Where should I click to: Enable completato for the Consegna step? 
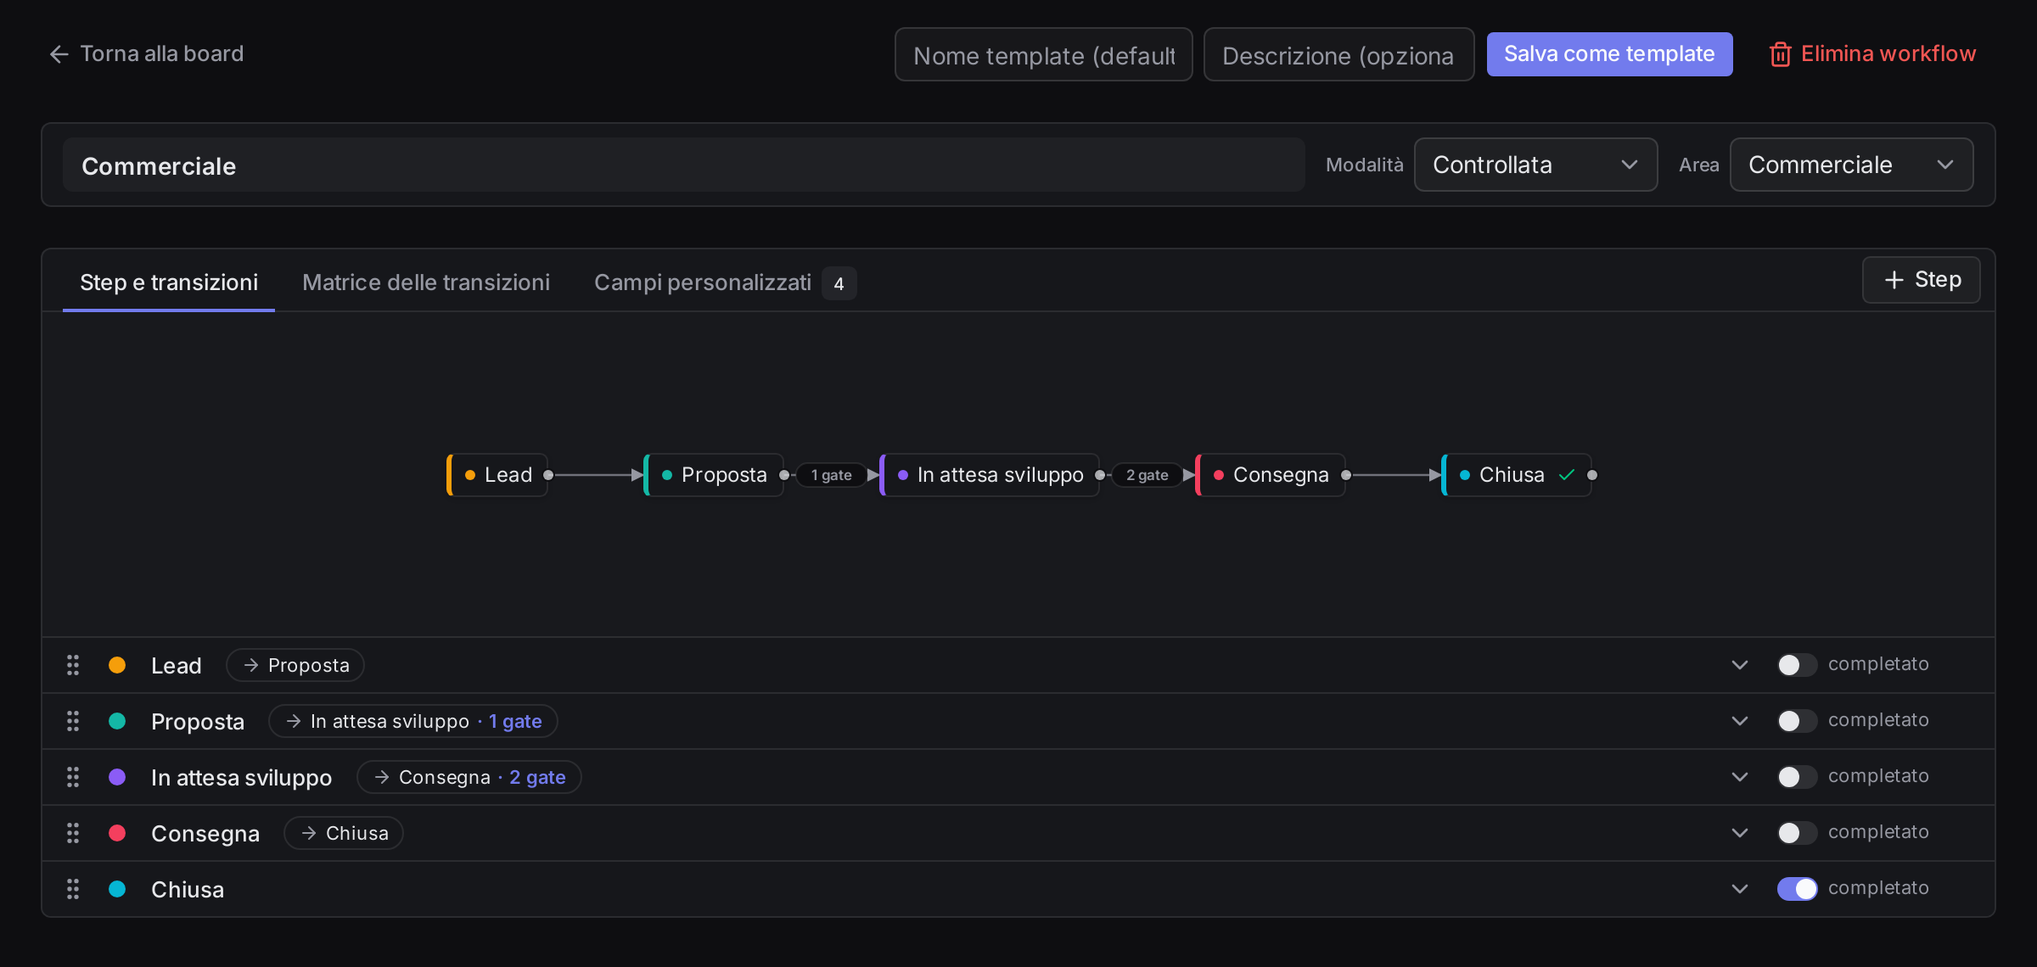tap(1797, 833)
